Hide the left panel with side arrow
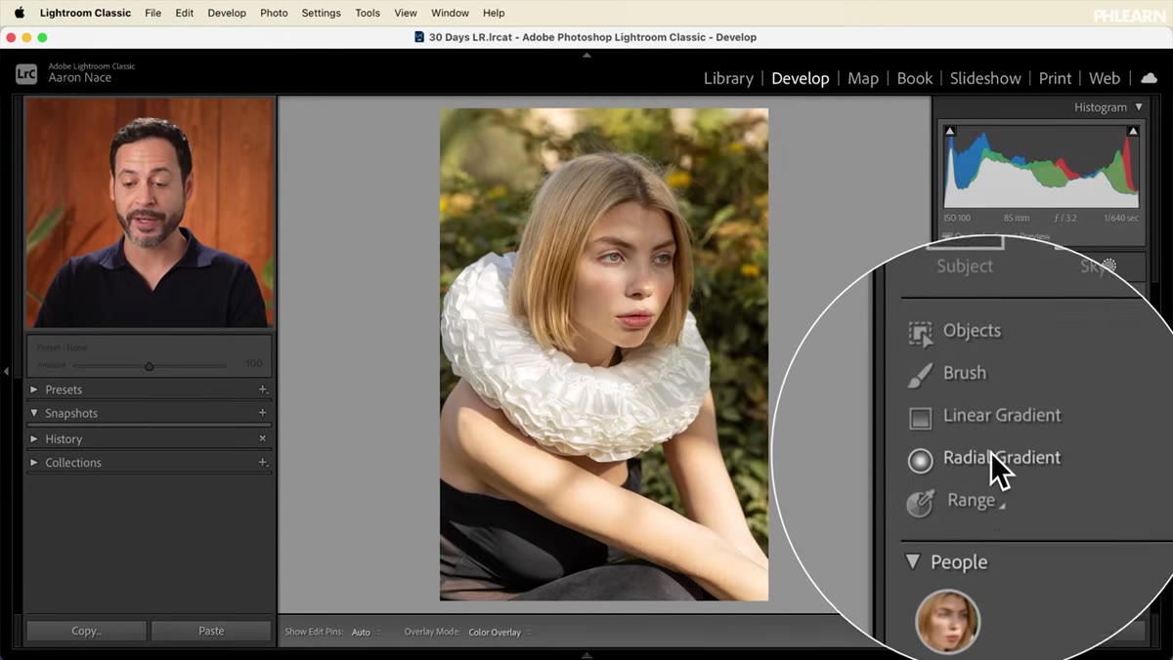Image resolution: width=1173 pixels, height=660 pixels. (7, 371)
